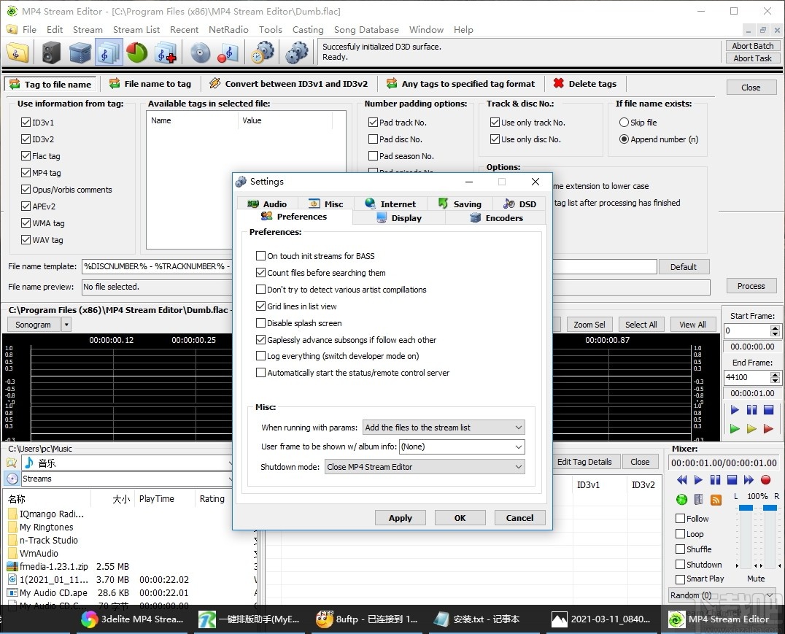Open the Casting menu

(308, 29)
